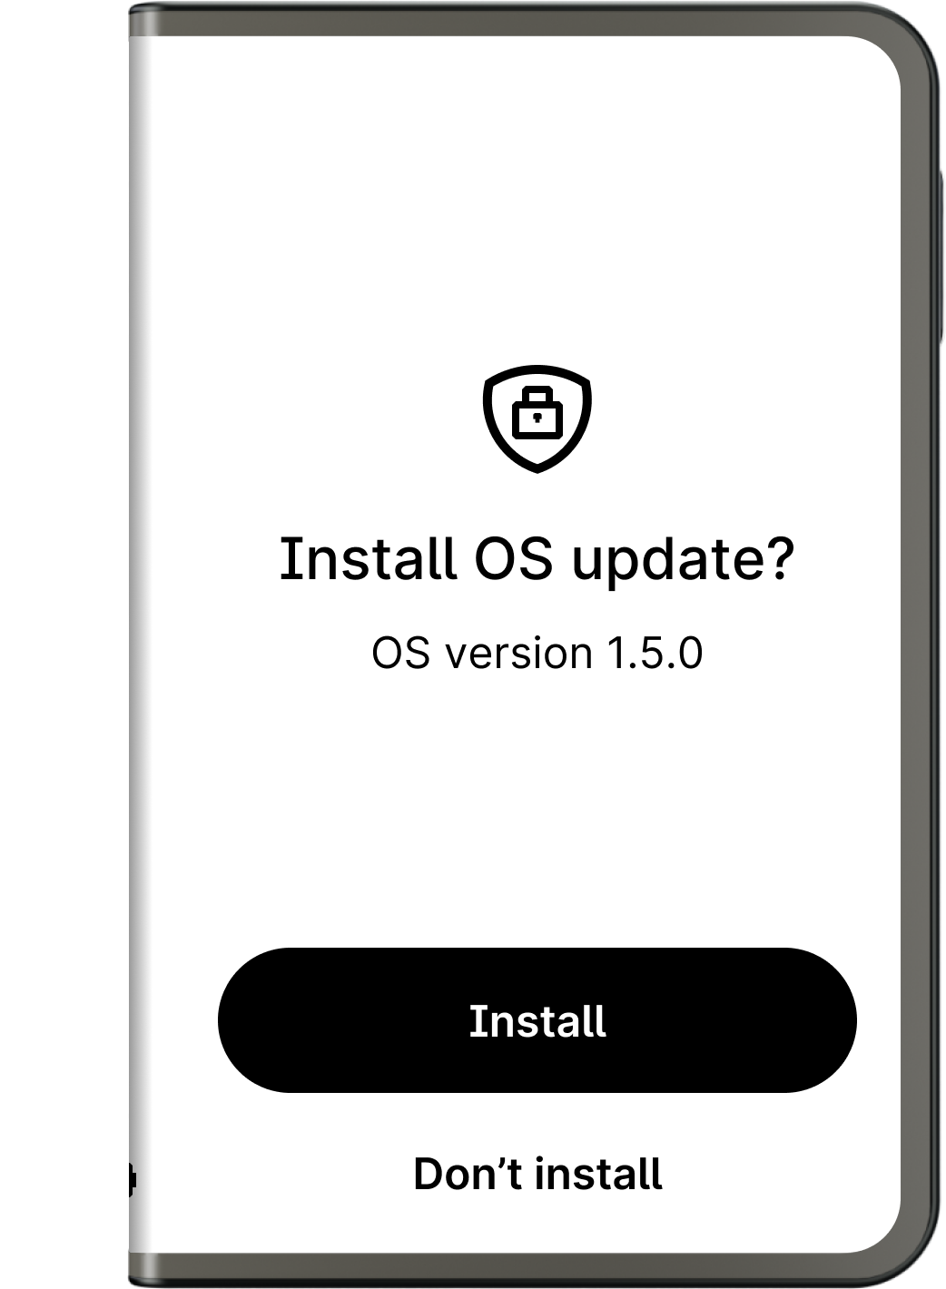Tap the padlock inside the shield
Viewport: 946px width, 1289px height.
point(537,413)
